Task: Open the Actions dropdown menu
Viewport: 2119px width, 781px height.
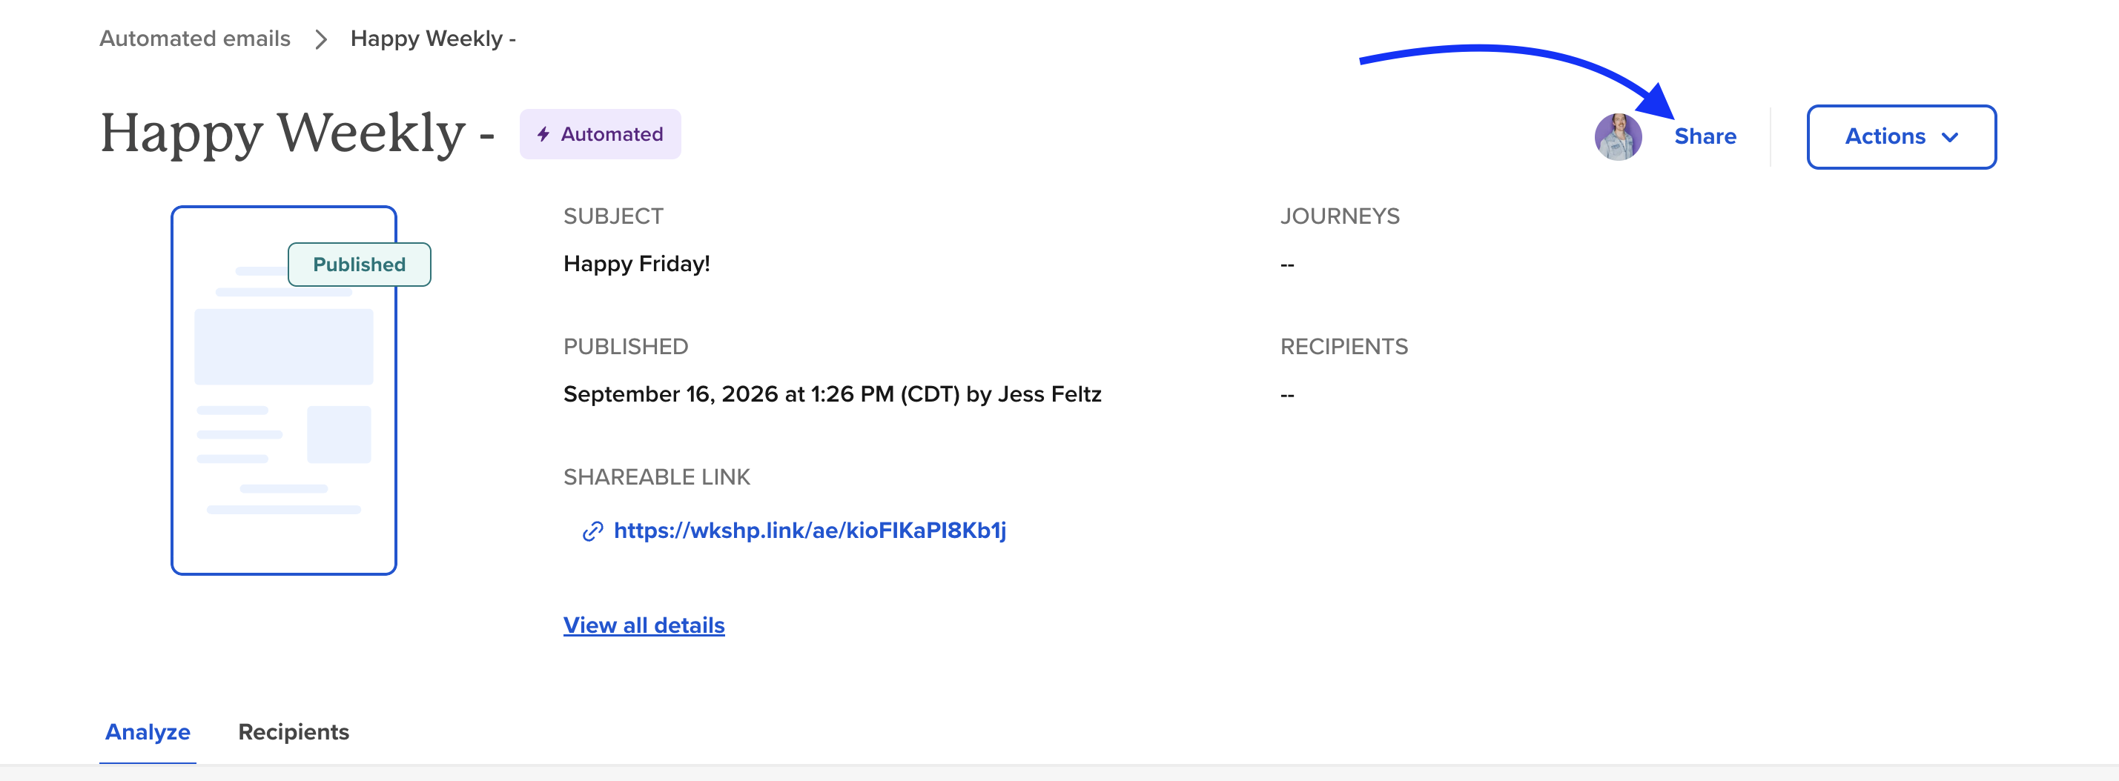Action: (x=1900, y=136)
